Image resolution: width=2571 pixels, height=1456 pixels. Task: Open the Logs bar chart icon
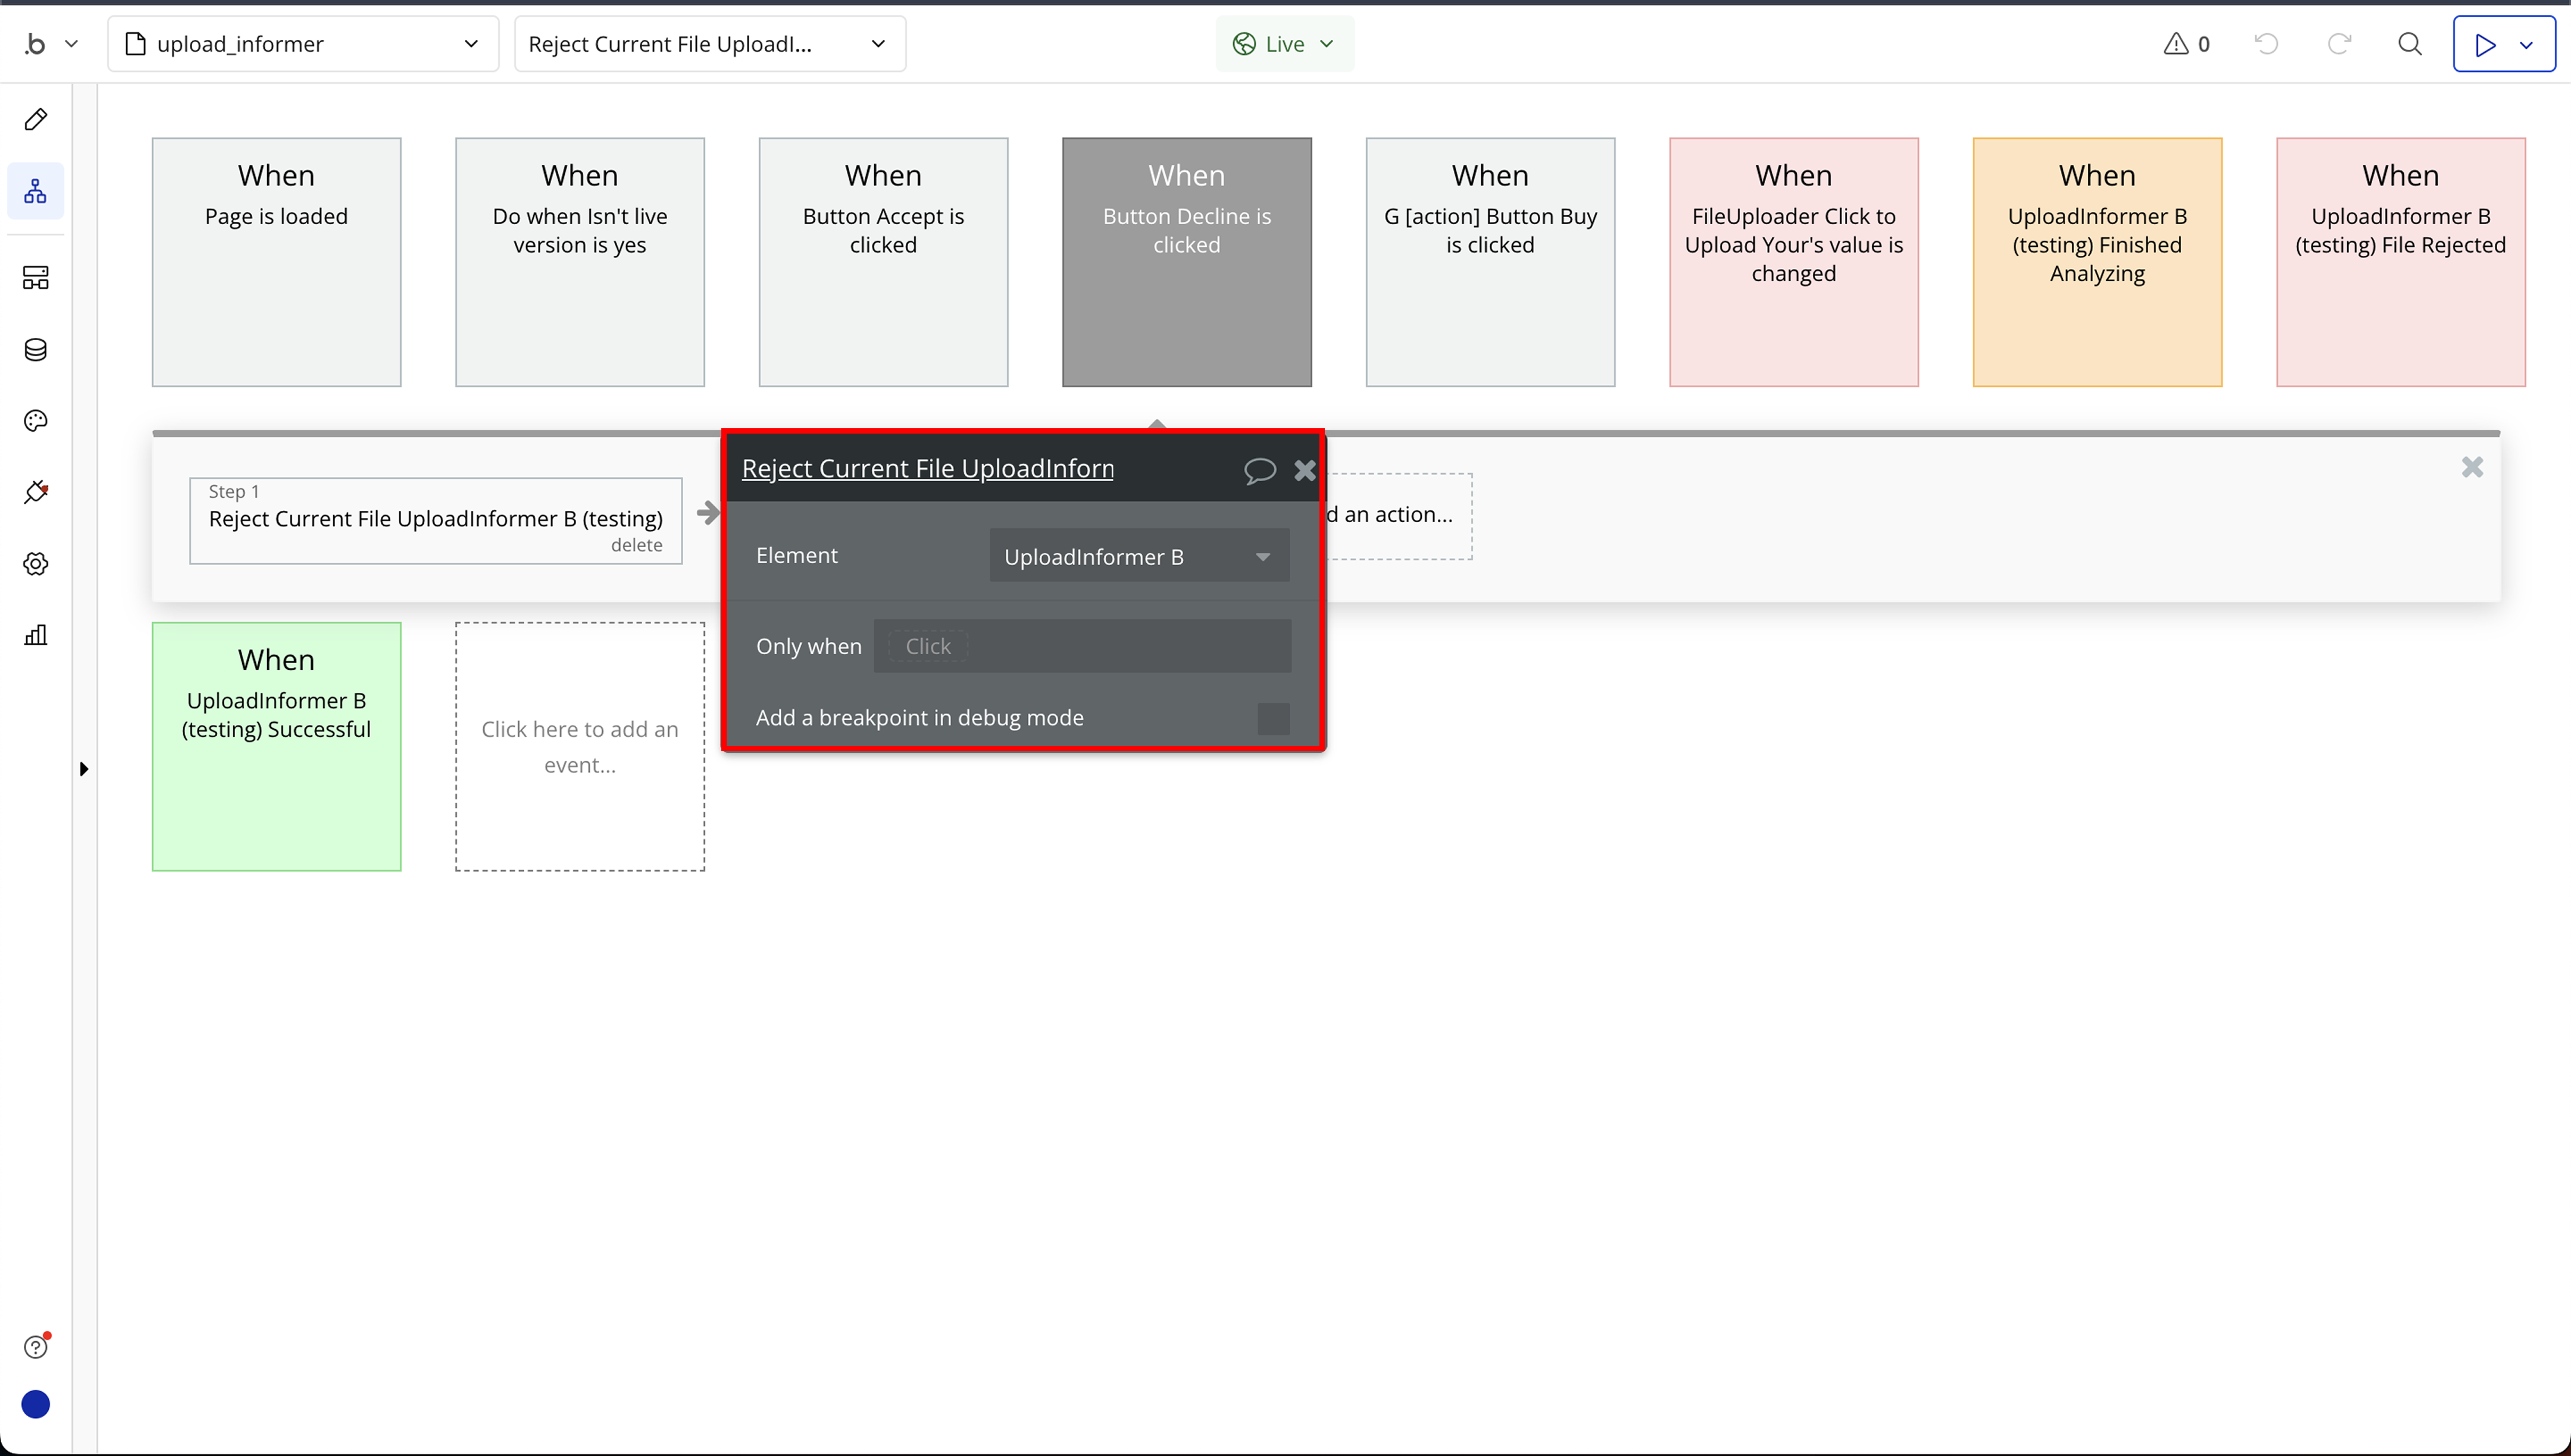[x=36, y=635]
